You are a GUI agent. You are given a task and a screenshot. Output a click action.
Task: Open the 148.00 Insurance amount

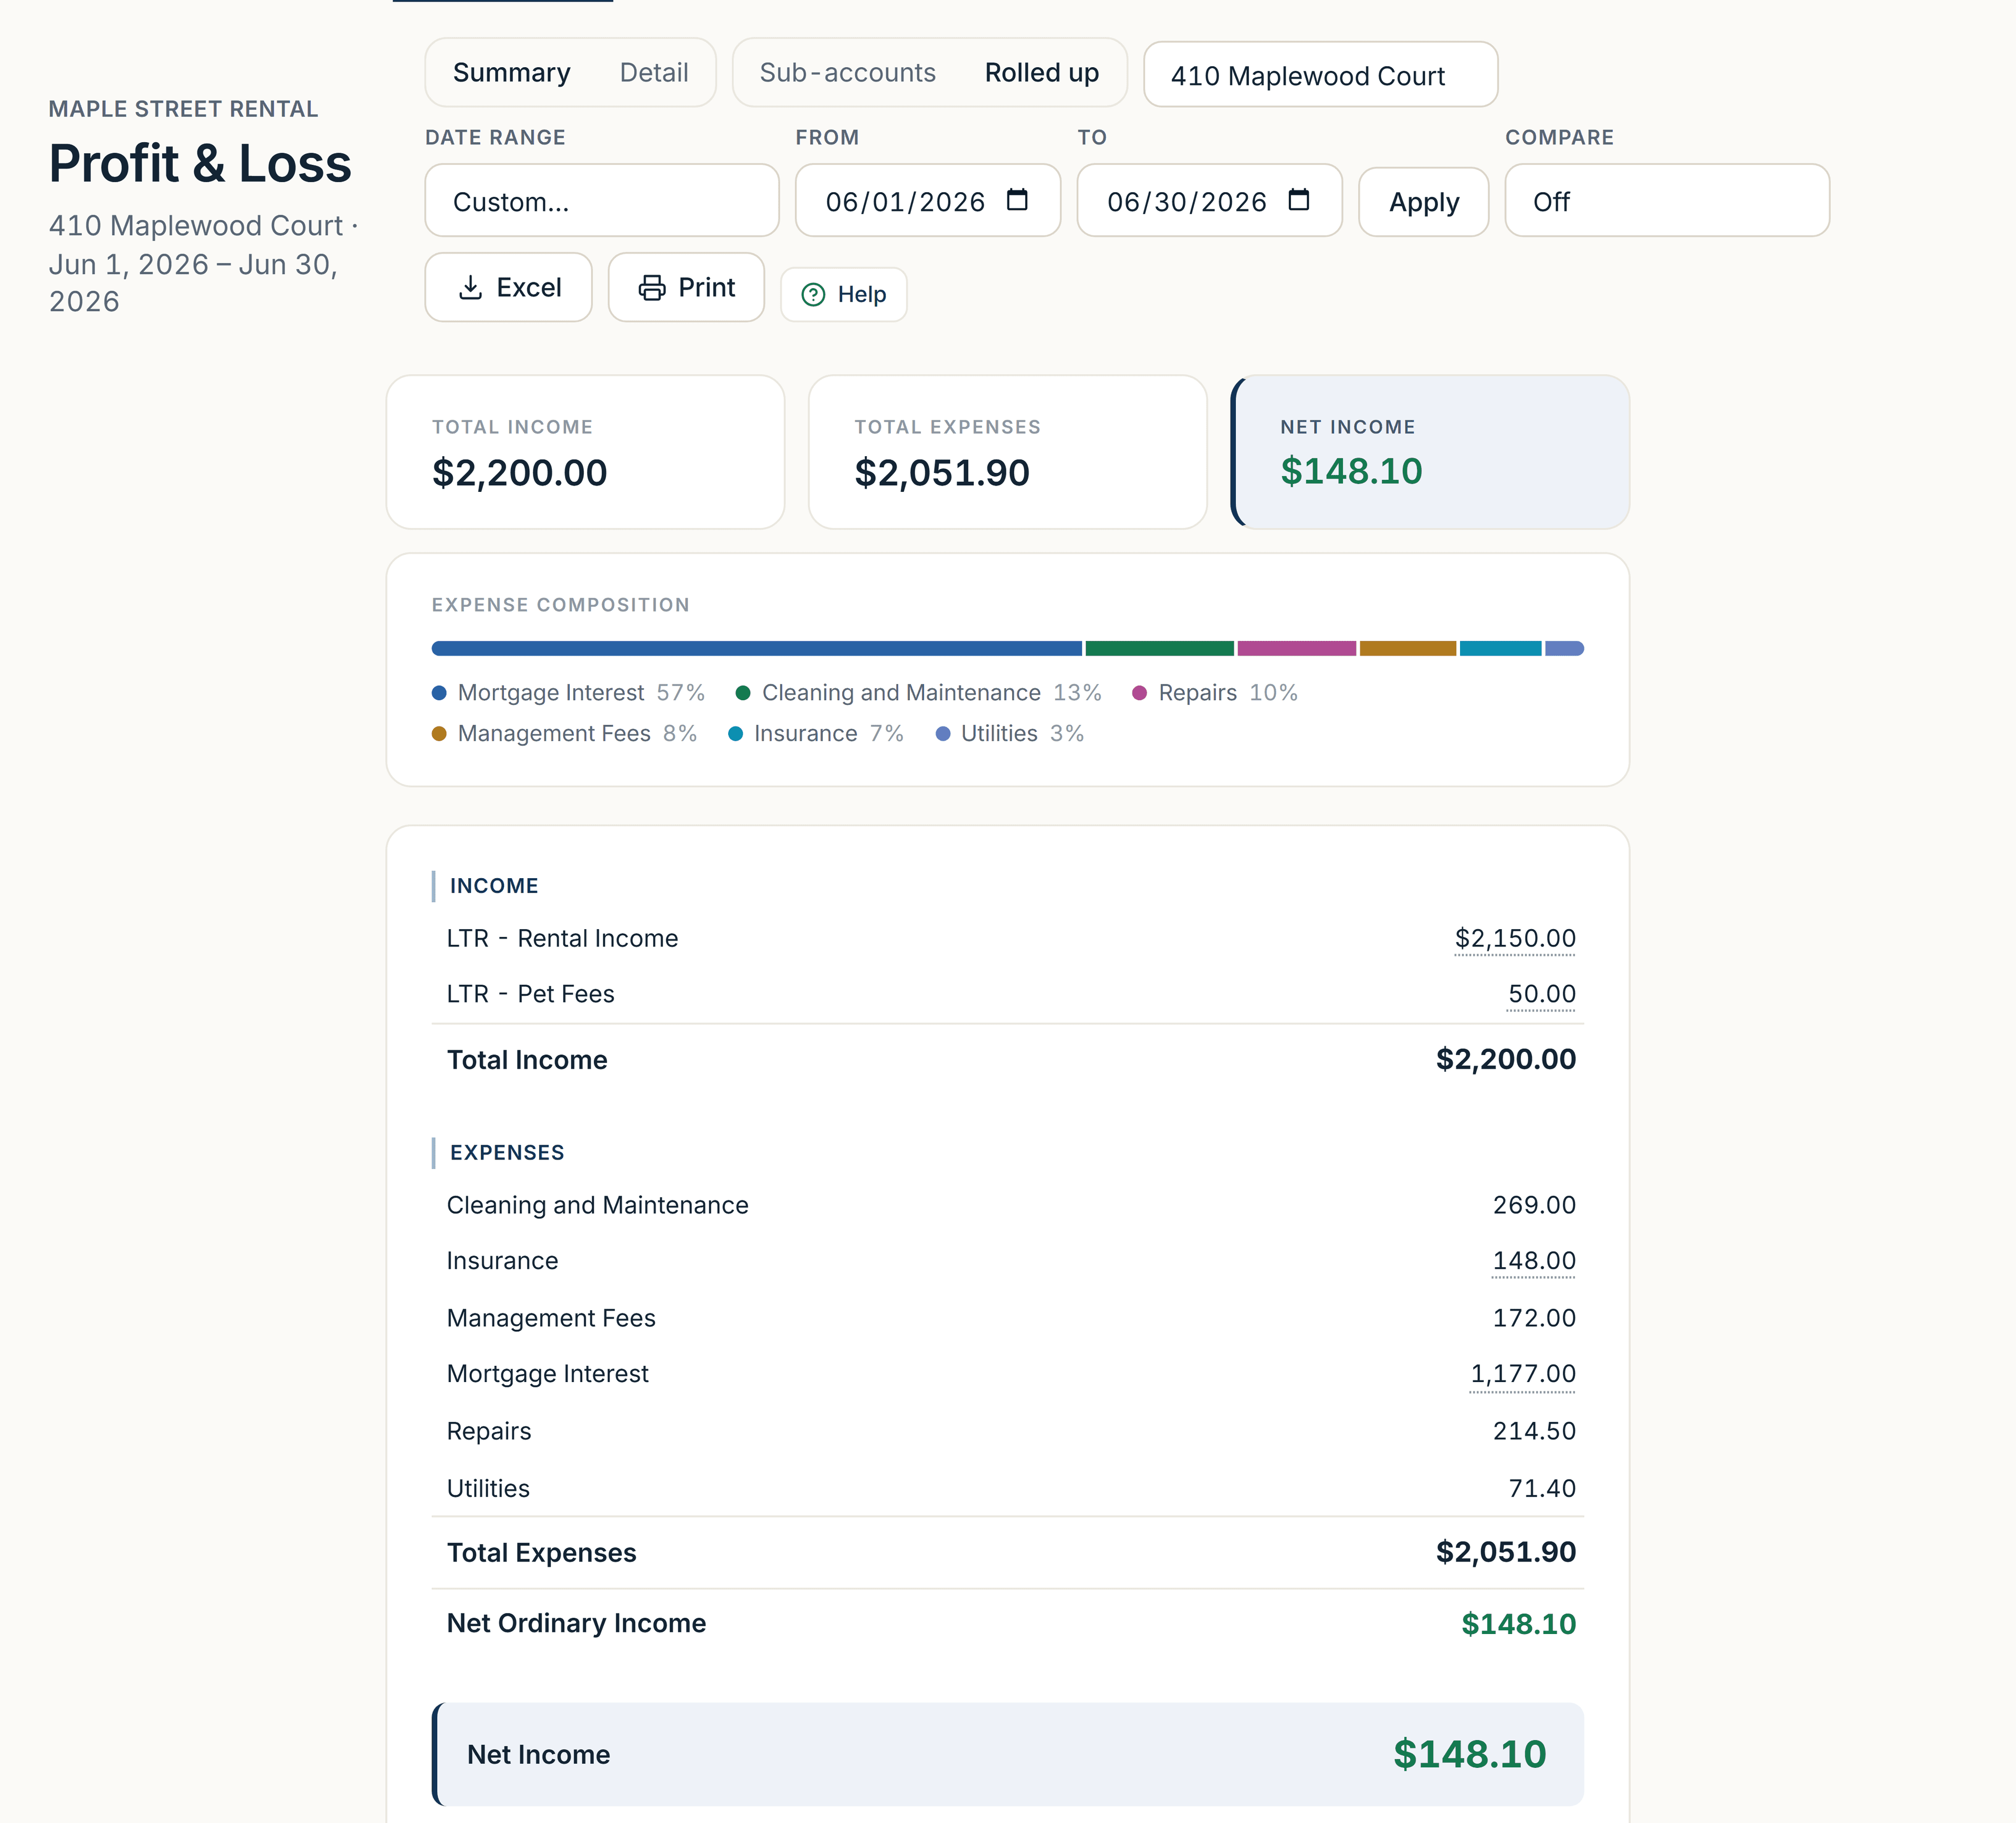coord(1534,1261)
